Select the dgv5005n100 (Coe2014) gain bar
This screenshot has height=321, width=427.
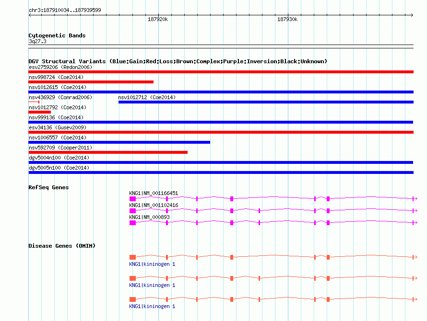point(221,172)
